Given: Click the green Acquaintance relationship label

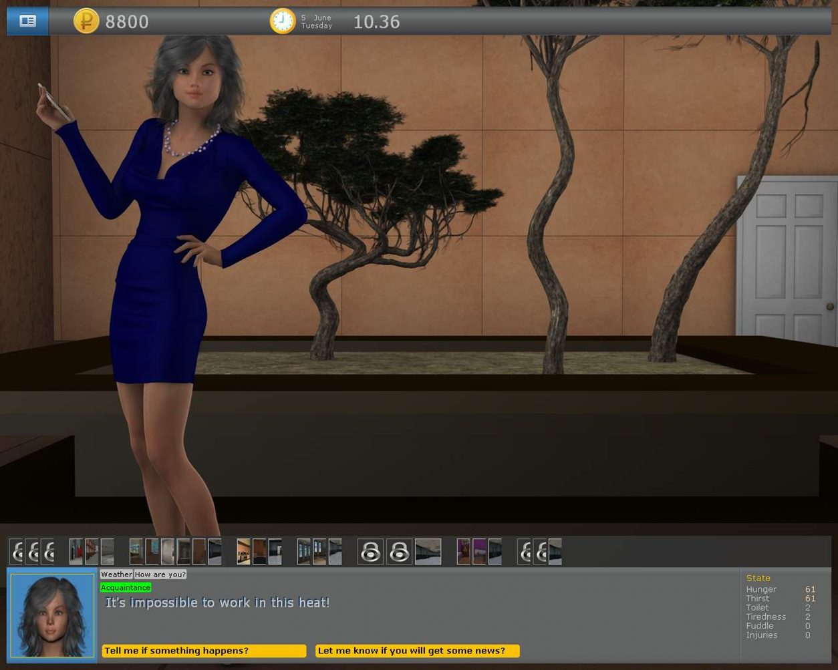Looking at the screenshot, I should [x=126, y=588].
